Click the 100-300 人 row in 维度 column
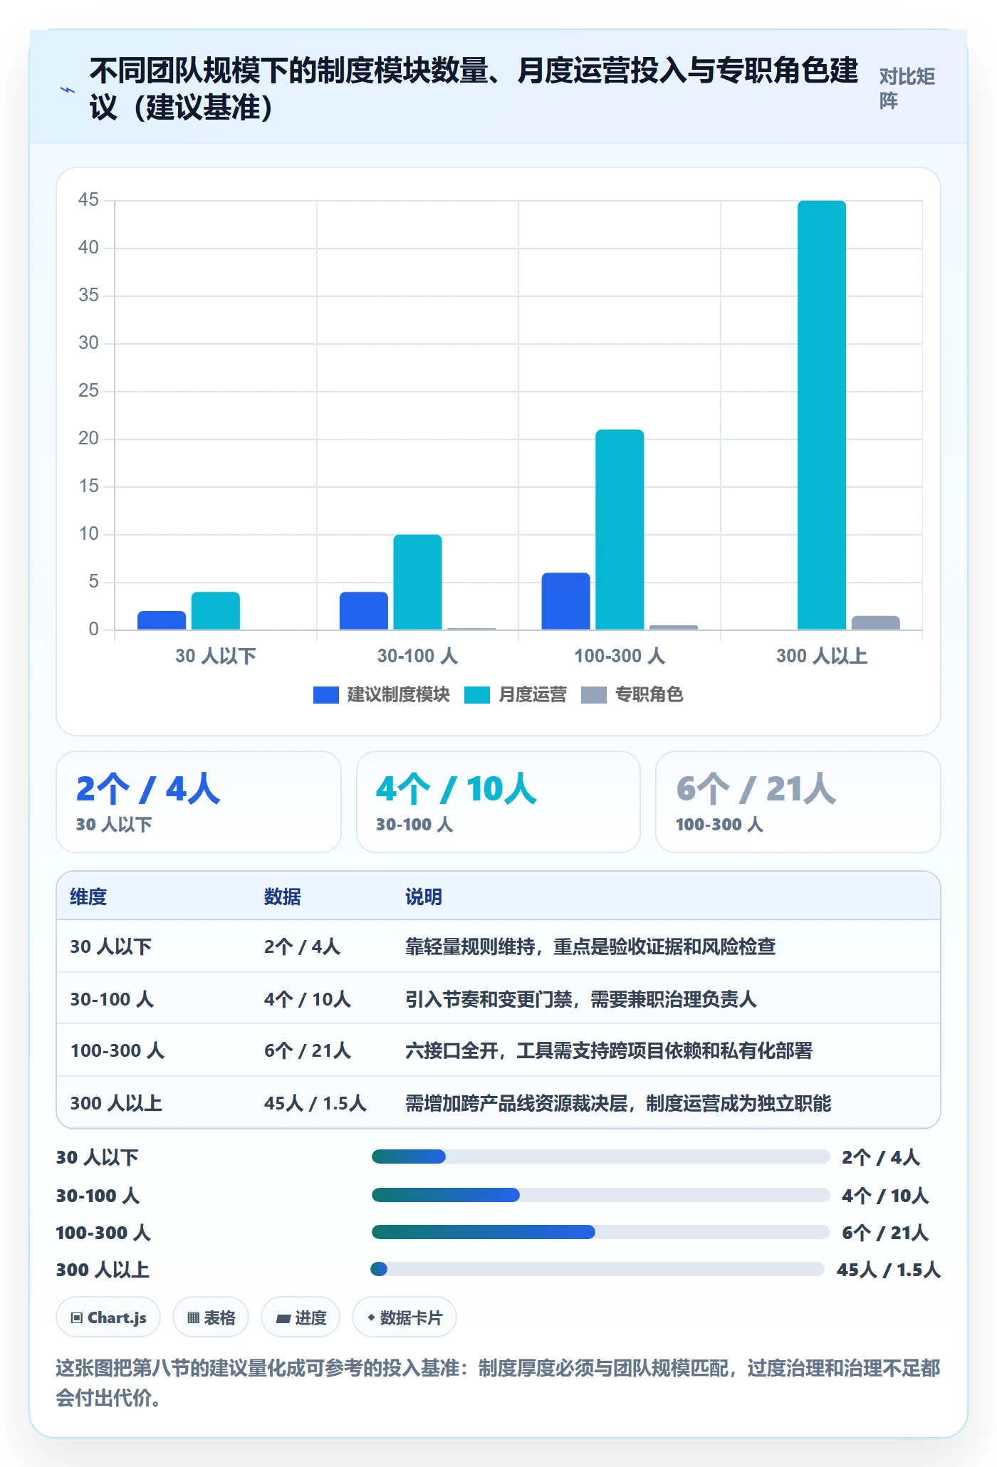 pos(117,1050)
